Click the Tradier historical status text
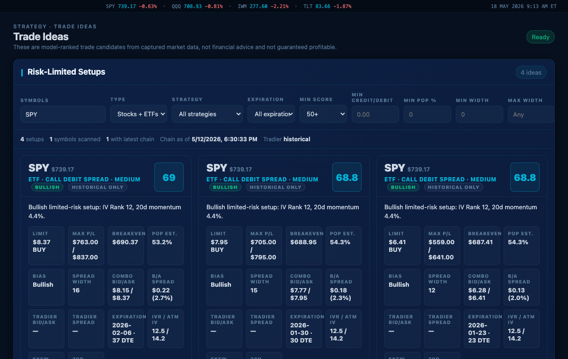 tap(287, 139)
